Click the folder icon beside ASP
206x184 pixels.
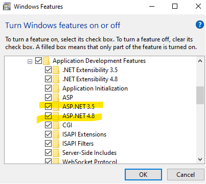56,98
